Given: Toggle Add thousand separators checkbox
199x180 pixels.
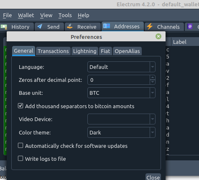Looking at the screenshot, I should pos(20,106).
